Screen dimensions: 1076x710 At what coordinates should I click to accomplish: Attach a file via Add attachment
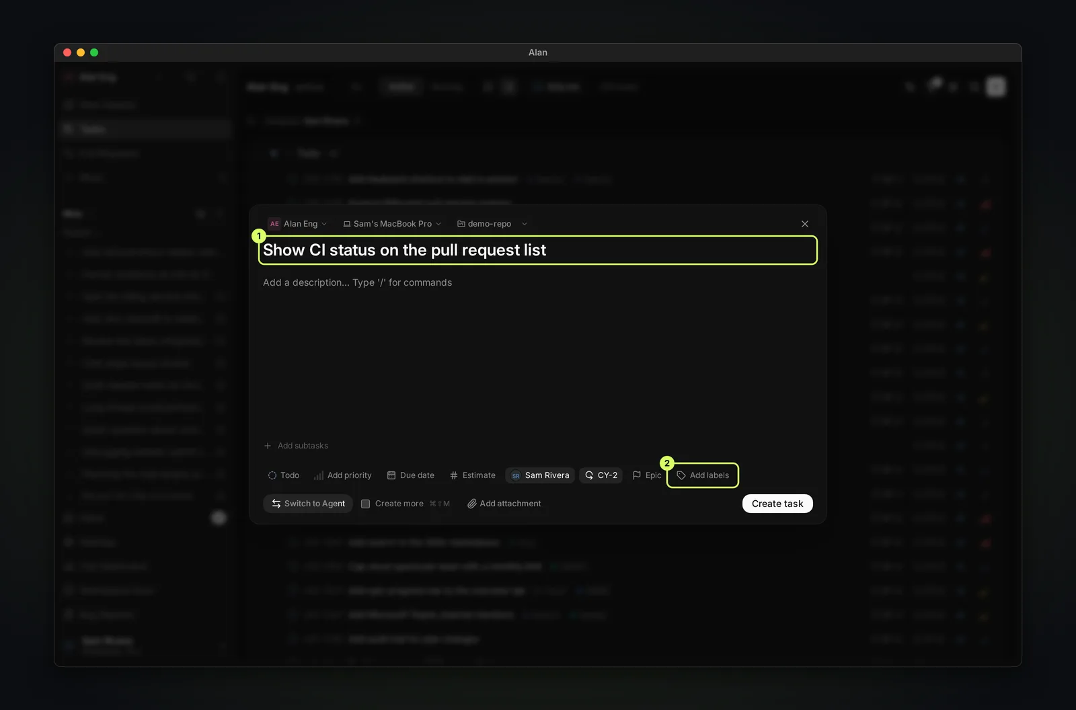(504, 504)
